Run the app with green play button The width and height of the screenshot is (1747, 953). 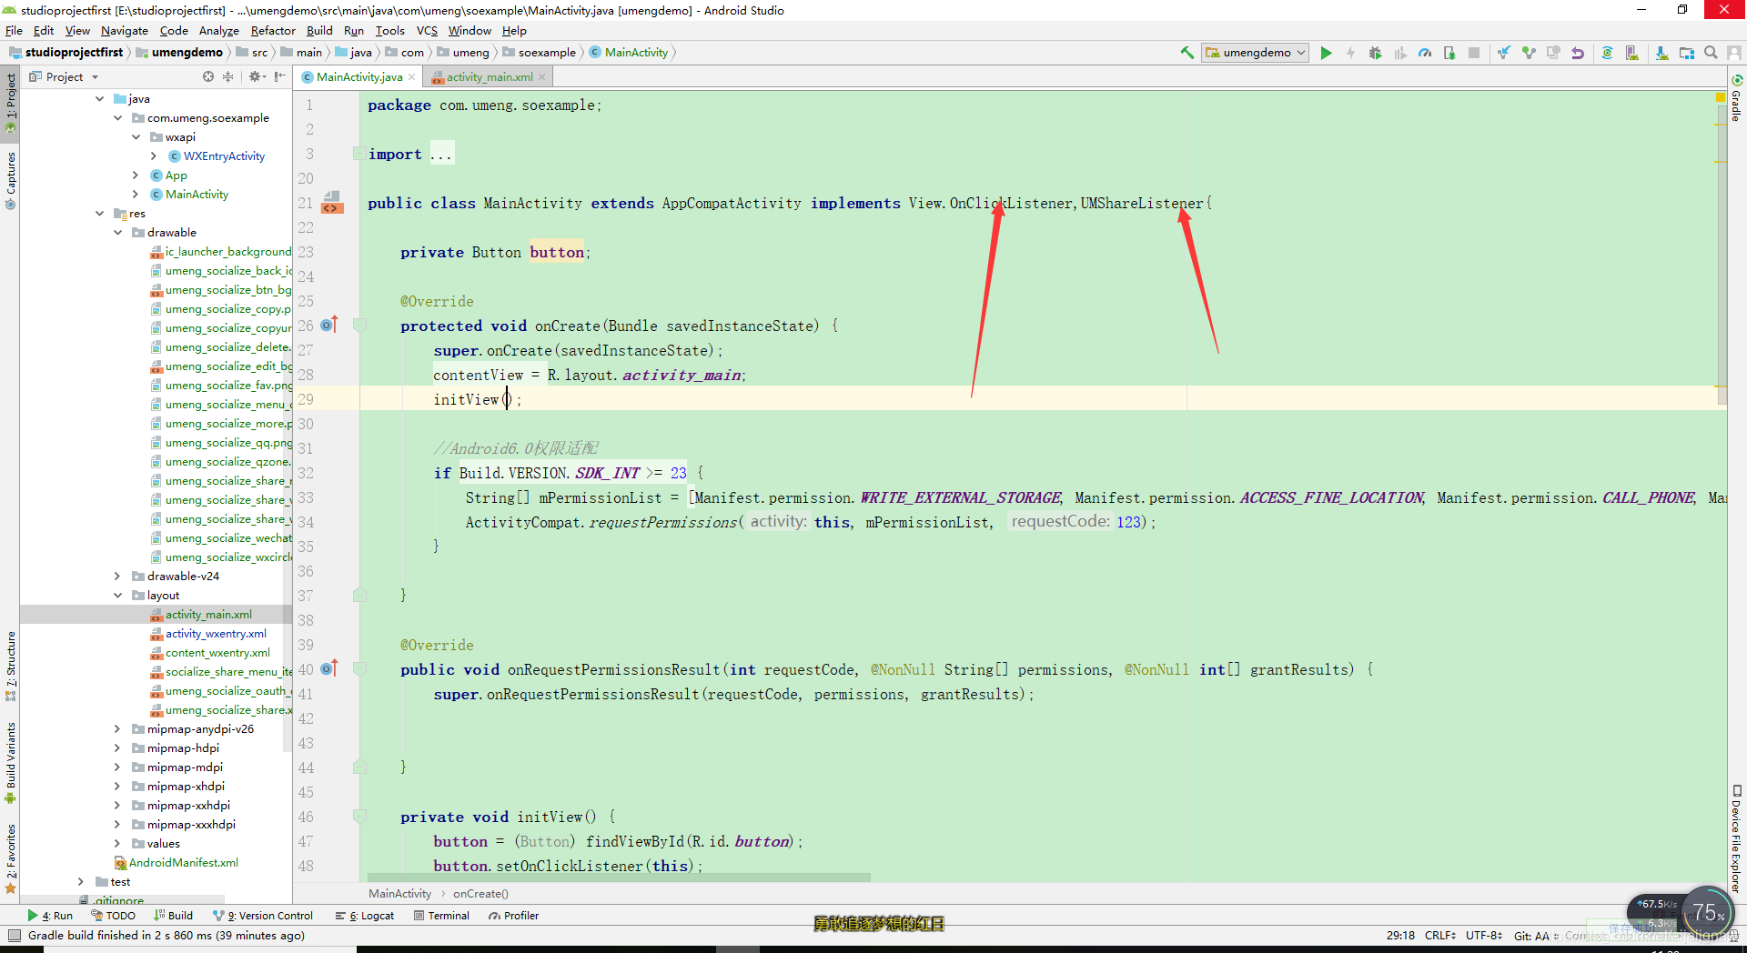[1326, 53]
